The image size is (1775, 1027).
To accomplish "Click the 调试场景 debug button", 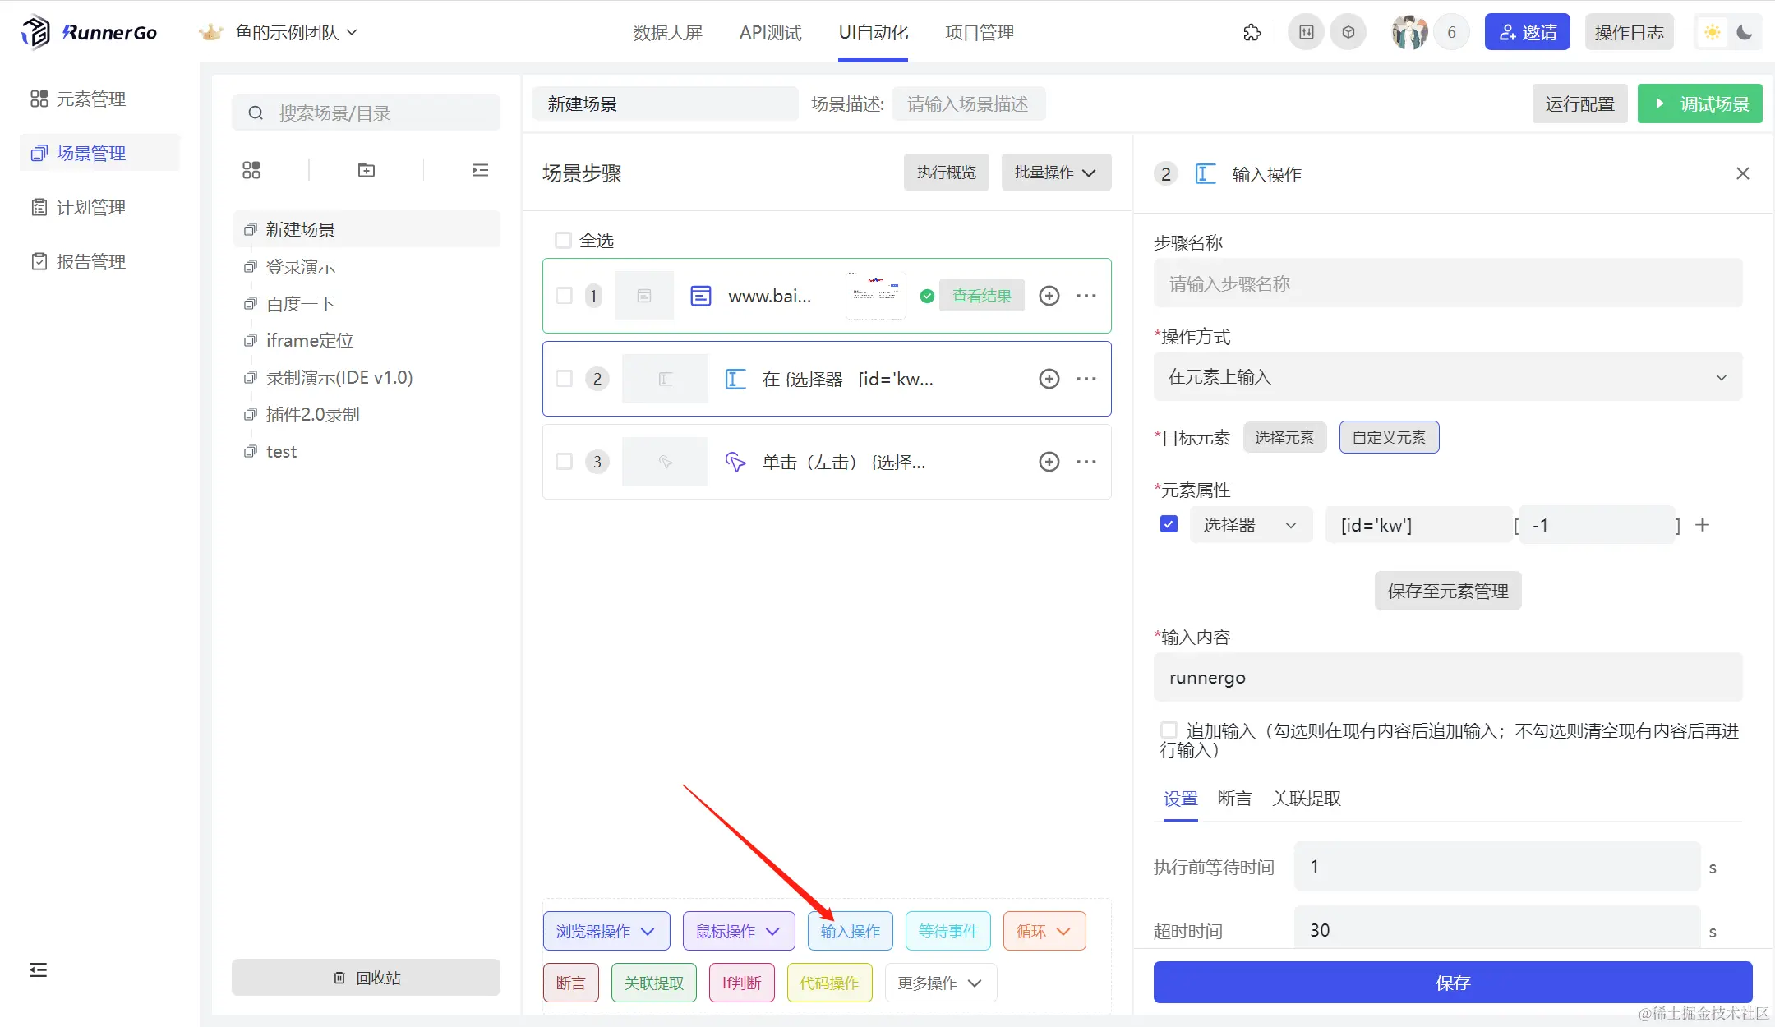I will pos(1699,104).
